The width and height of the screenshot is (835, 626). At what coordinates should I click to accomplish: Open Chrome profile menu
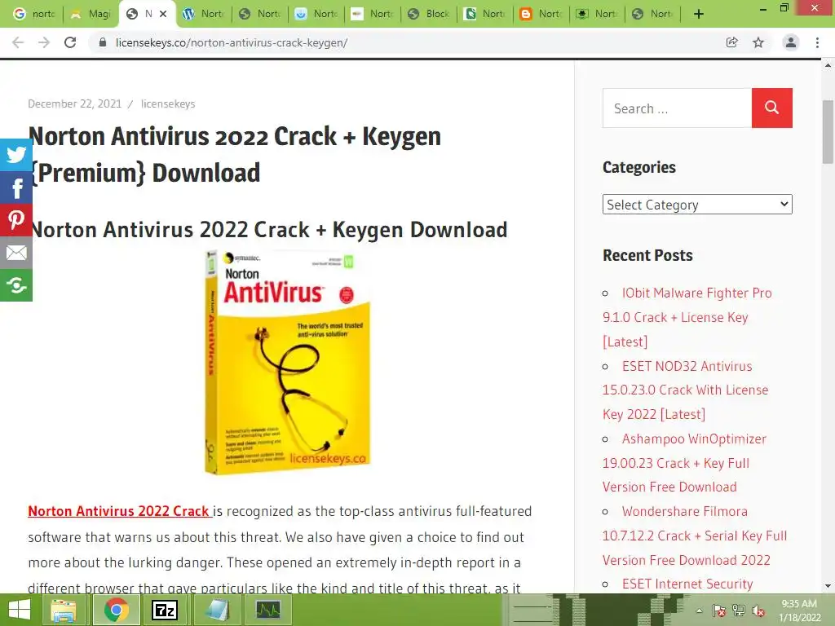(x=791, y=42)
